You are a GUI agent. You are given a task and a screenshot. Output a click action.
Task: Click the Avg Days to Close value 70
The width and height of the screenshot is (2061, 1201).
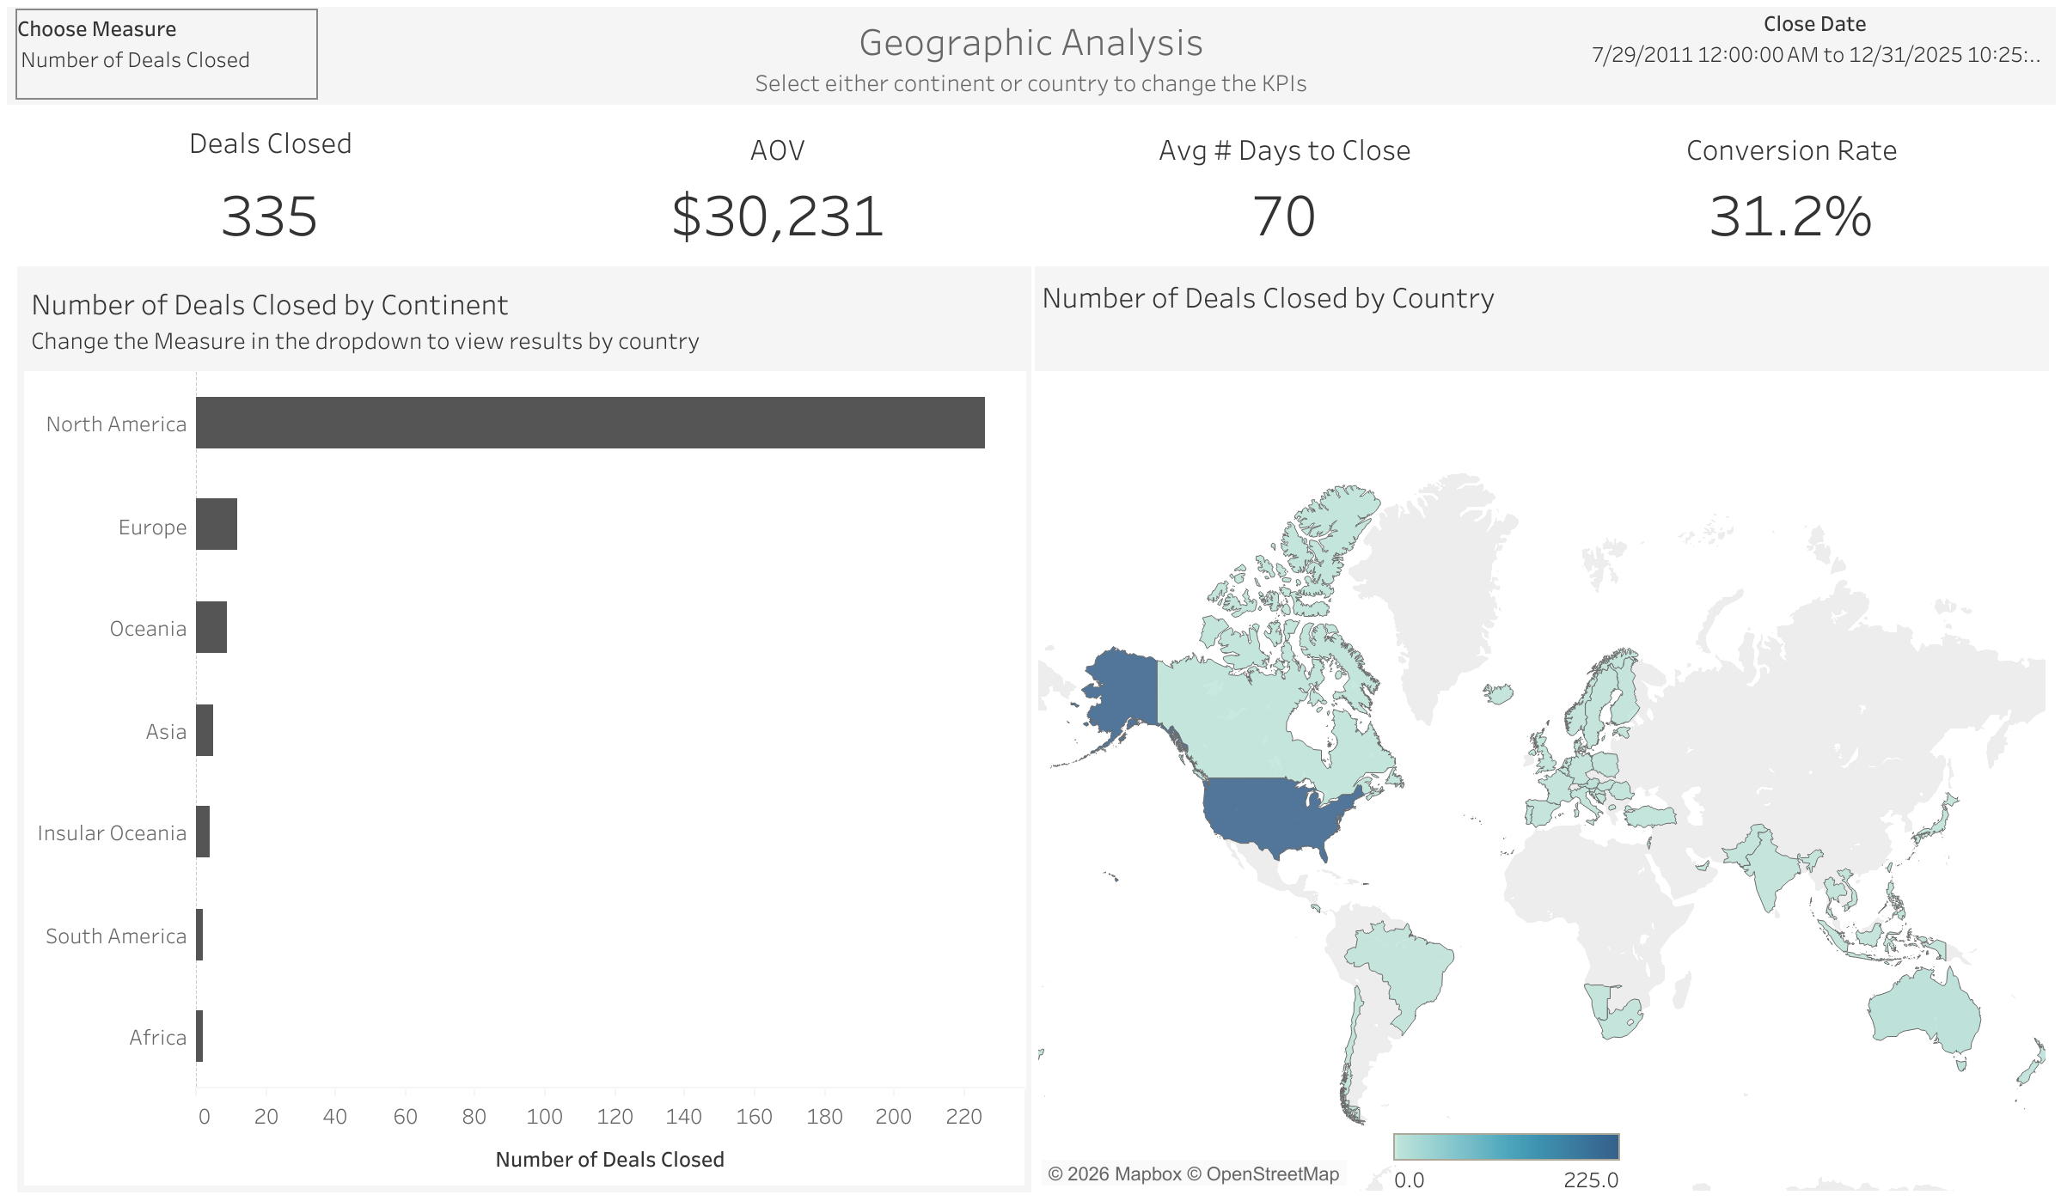click(1284, 216)
